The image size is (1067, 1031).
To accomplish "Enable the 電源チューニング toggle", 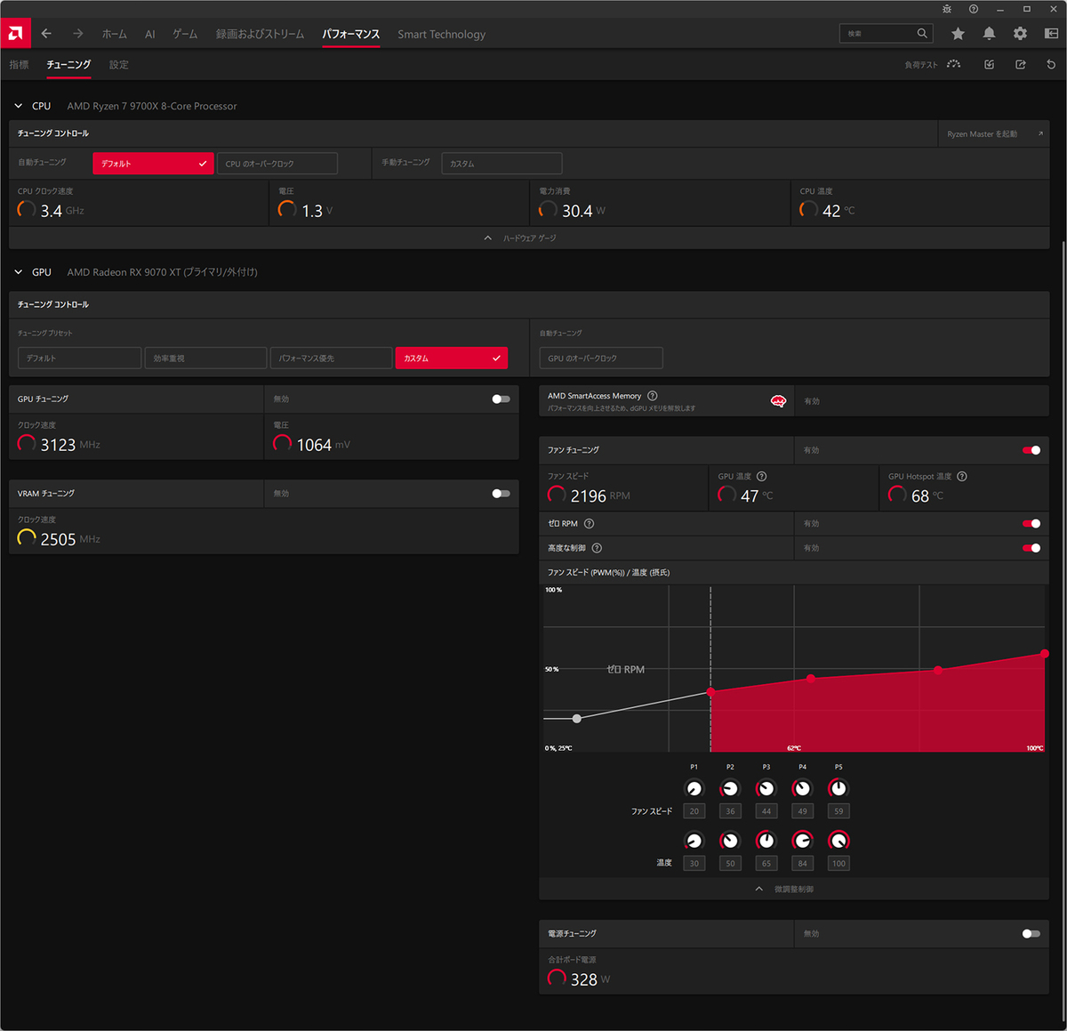I will coord(1031,933).
